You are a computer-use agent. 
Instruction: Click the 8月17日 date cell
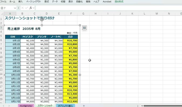(x=13, y=102)
